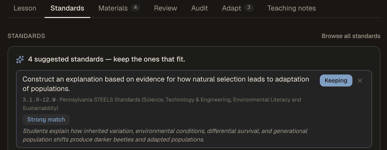Open the Adapt tab
The image size is (387, 150).
click(x=238, y=8)
